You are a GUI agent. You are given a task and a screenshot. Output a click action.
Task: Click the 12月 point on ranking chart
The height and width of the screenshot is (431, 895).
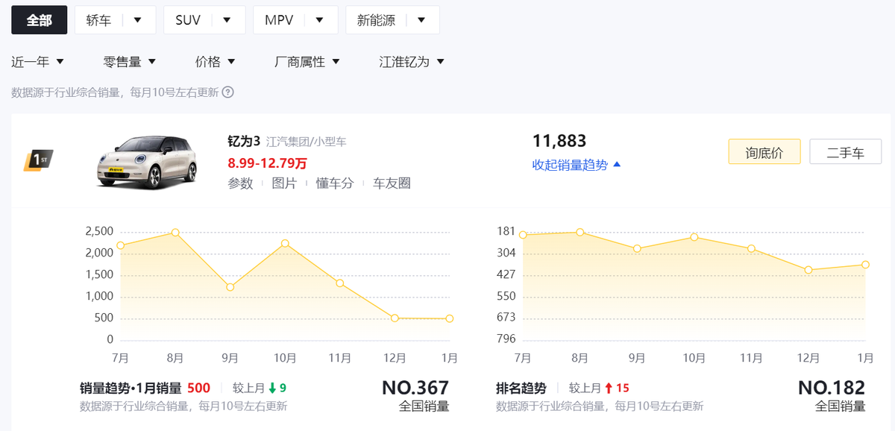[808, 270]
